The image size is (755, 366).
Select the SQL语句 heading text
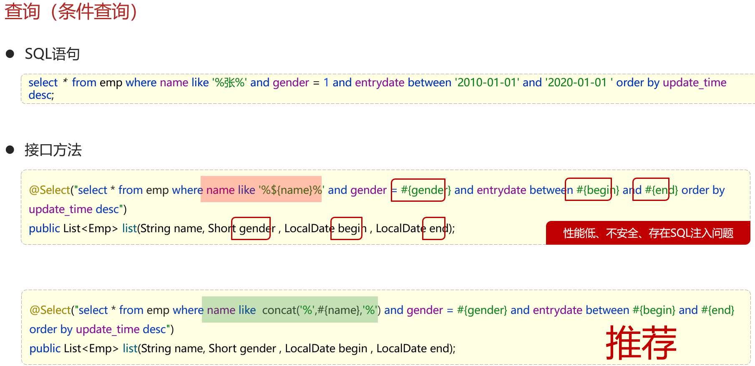click(52, 54)
